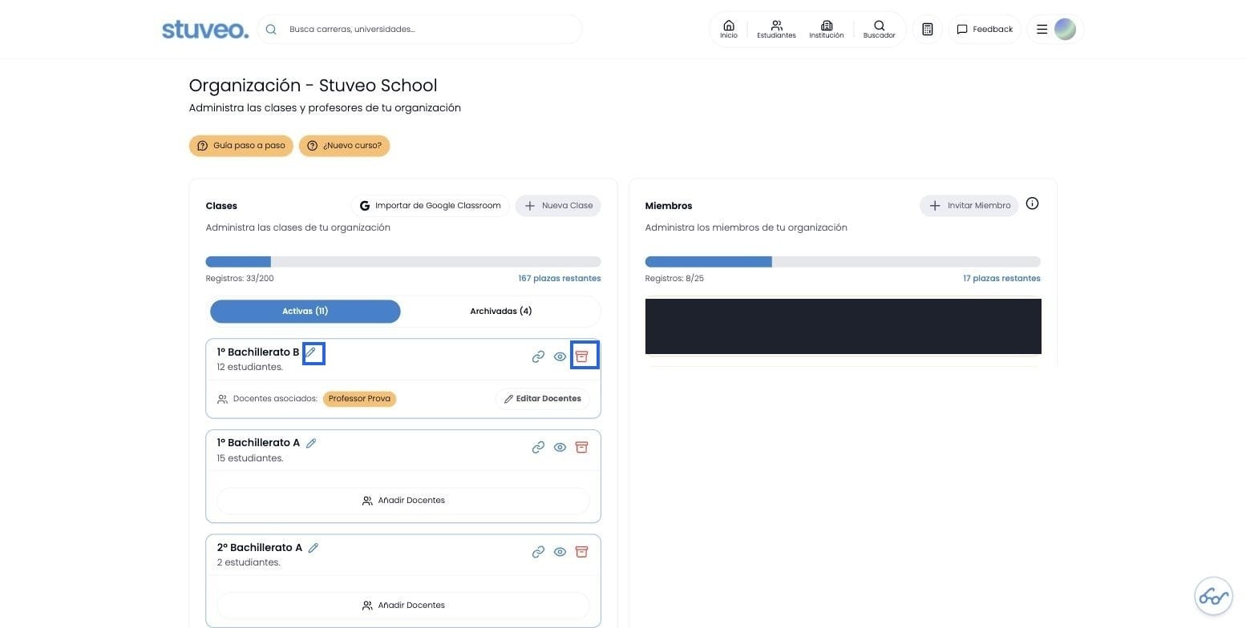This screenshot has height=628, width=1246.
Task: Click the stuveo logo
Action: (205, 30)
